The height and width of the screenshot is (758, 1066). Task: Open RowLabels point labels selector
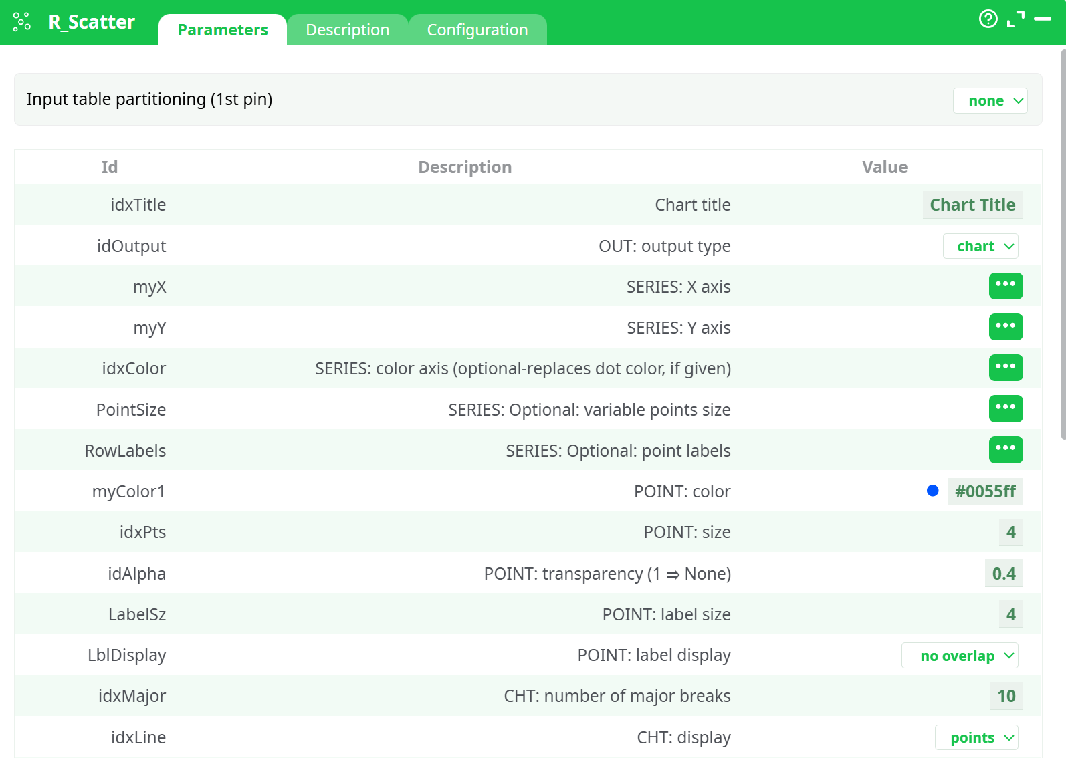(1005, 449)
